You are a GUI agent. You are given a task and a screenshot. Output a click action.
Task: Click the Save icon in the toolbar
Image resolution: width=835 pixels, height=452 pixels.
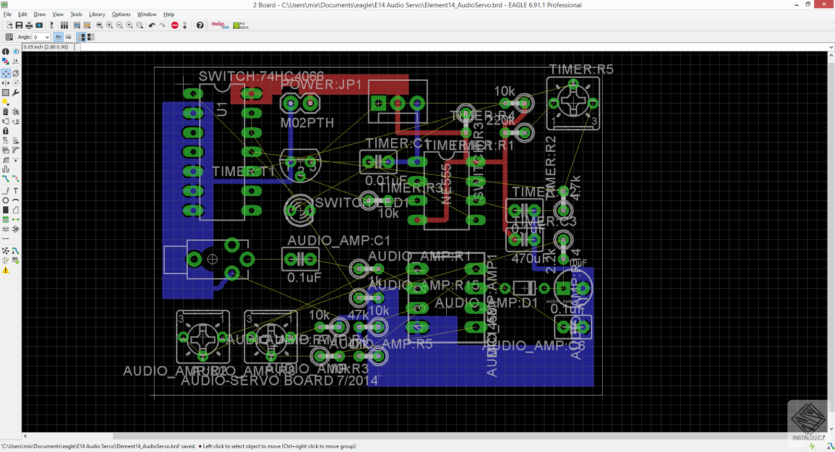[x=19, y=25]
